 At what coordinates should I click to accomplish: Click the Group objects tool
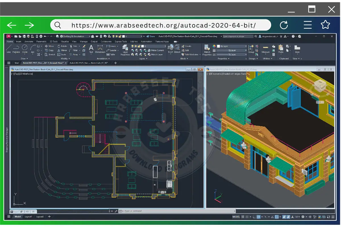click(251, 49)
